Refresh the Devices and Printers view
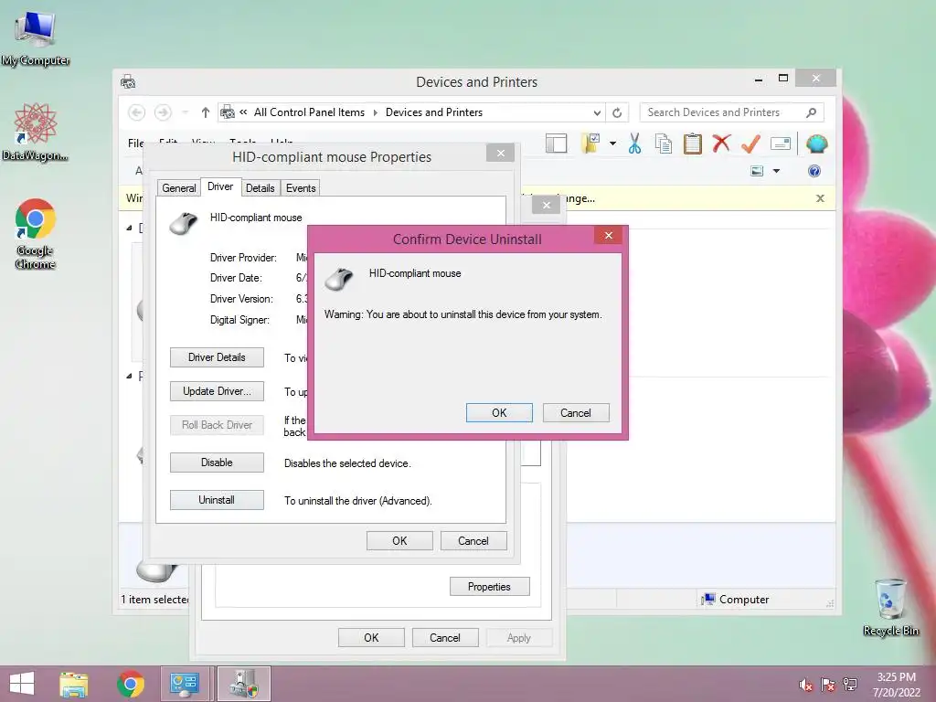 tap(617, 112)
